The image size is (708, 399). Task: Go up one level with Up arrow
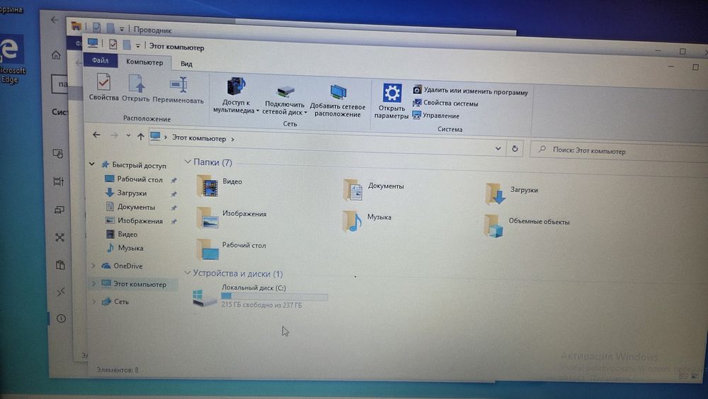(x=140, y=137)
